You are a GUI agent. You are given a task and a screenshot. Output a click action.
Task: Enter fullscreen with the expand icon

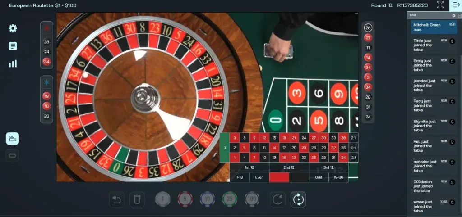tap(440, 5)
